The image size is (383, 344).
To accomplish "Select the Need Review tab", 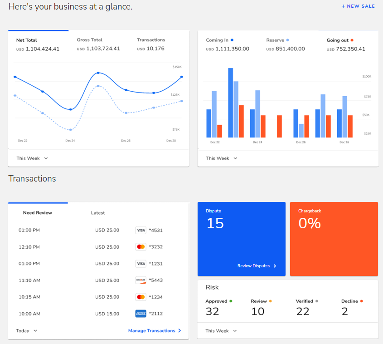I will 38,212.
